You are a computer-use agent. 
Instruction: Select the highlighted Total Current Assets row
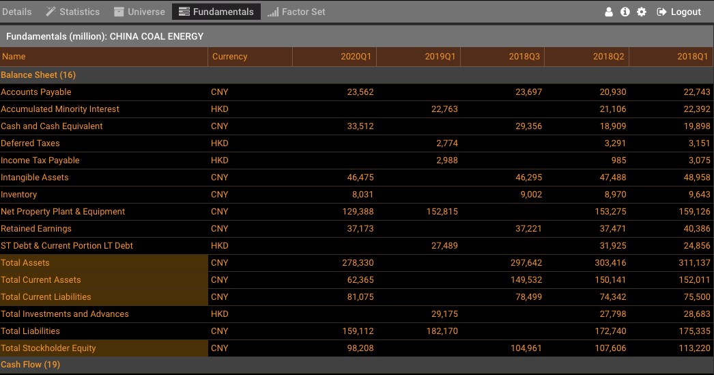(357, 280)
